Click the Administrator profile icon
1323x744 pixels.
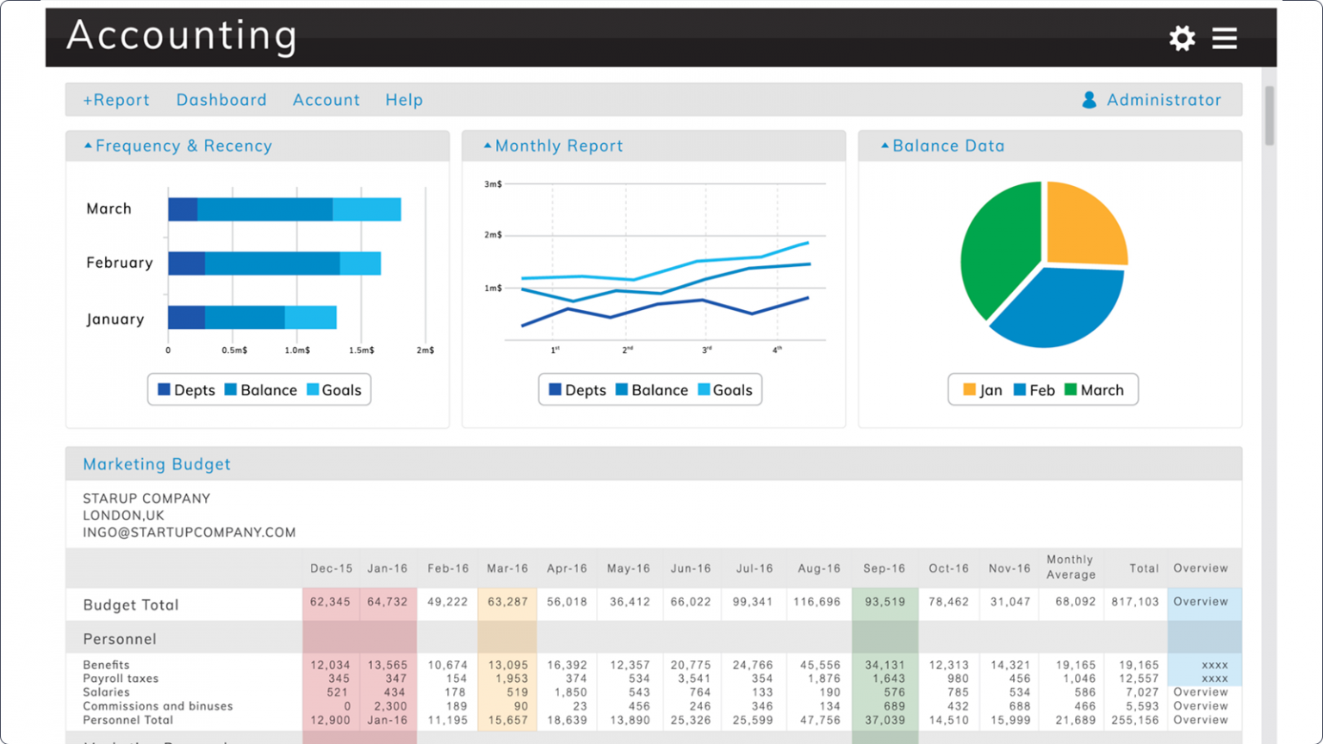(x=1089, y=99)
